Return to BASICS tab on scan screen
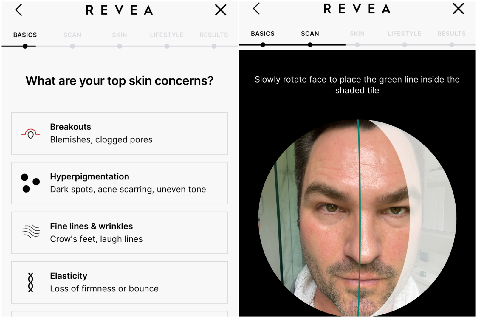The image size is (477, 318). point(263,34)
